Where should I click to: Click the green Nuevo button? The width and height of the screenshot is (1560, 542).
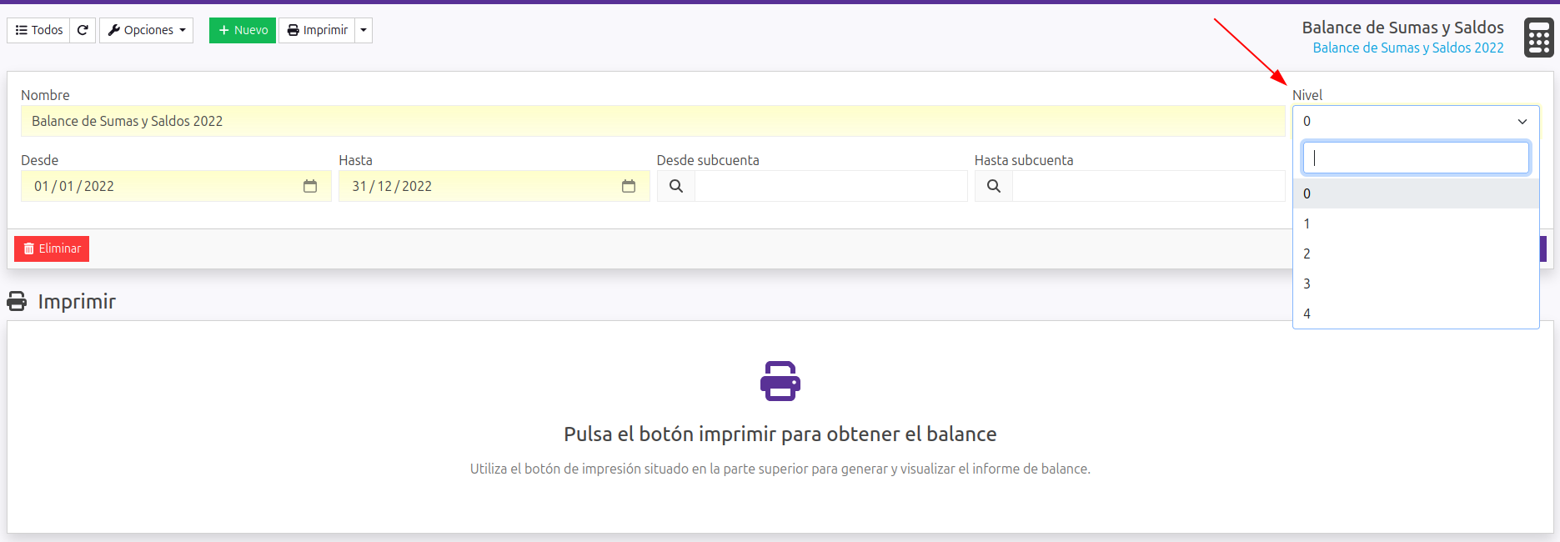(x=243, y=30)
